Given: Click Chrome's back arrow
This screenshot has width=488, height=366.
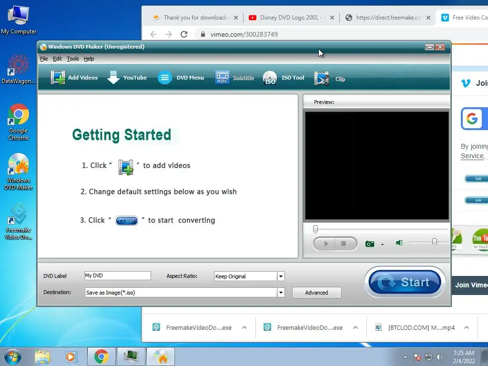Looking at the screenshot, I should (x=153, y=34).
